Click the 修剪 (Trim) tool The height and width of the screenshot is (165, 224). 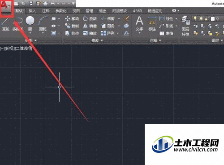pyautogui.click(x=108, y=19)
